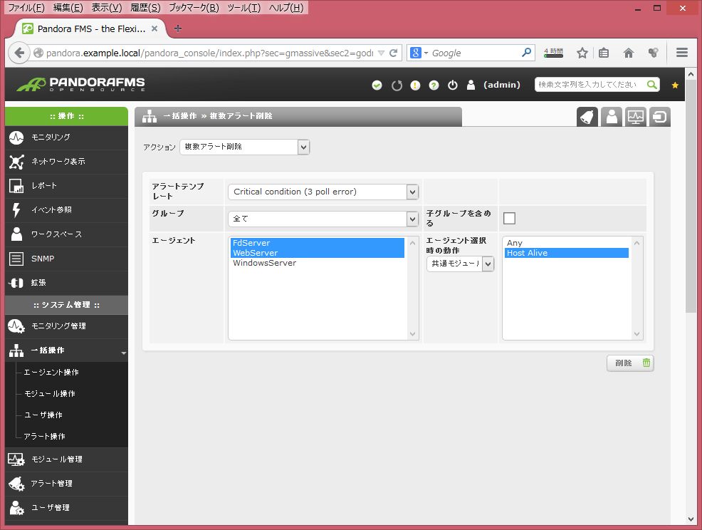Viewport: 702px width, 530px height.
Task: Open the モニタリング sidebar section
Action: coord(66,137)
